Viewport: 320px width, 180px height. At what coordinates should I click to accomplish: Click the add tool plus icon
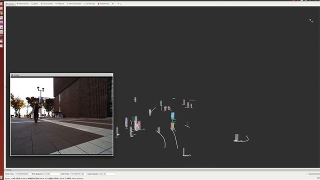[113, 3]
